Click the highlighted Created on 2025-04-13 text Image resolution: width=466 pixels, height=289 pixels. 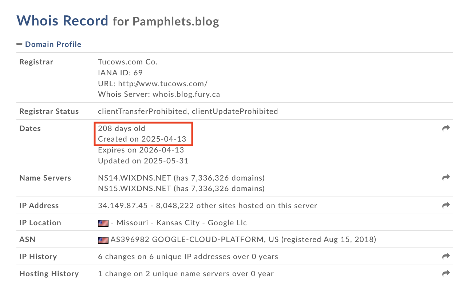click(x=142, y=139)
